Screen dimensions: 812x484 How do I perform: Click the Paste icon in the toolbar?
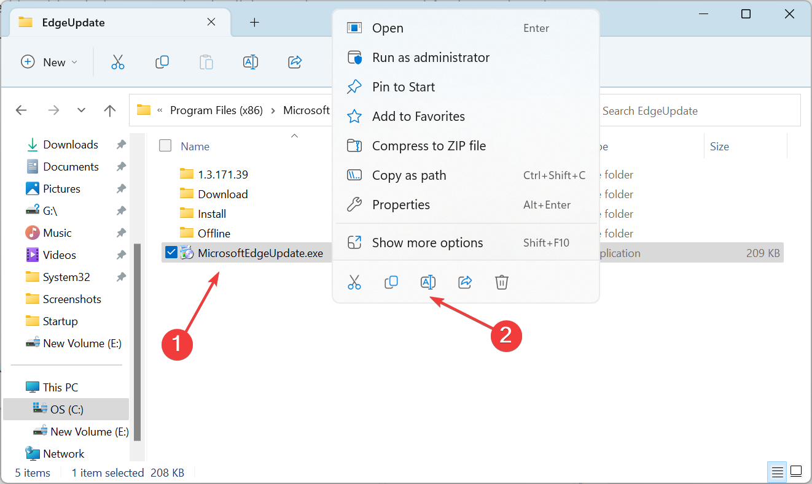pos(206,62)
